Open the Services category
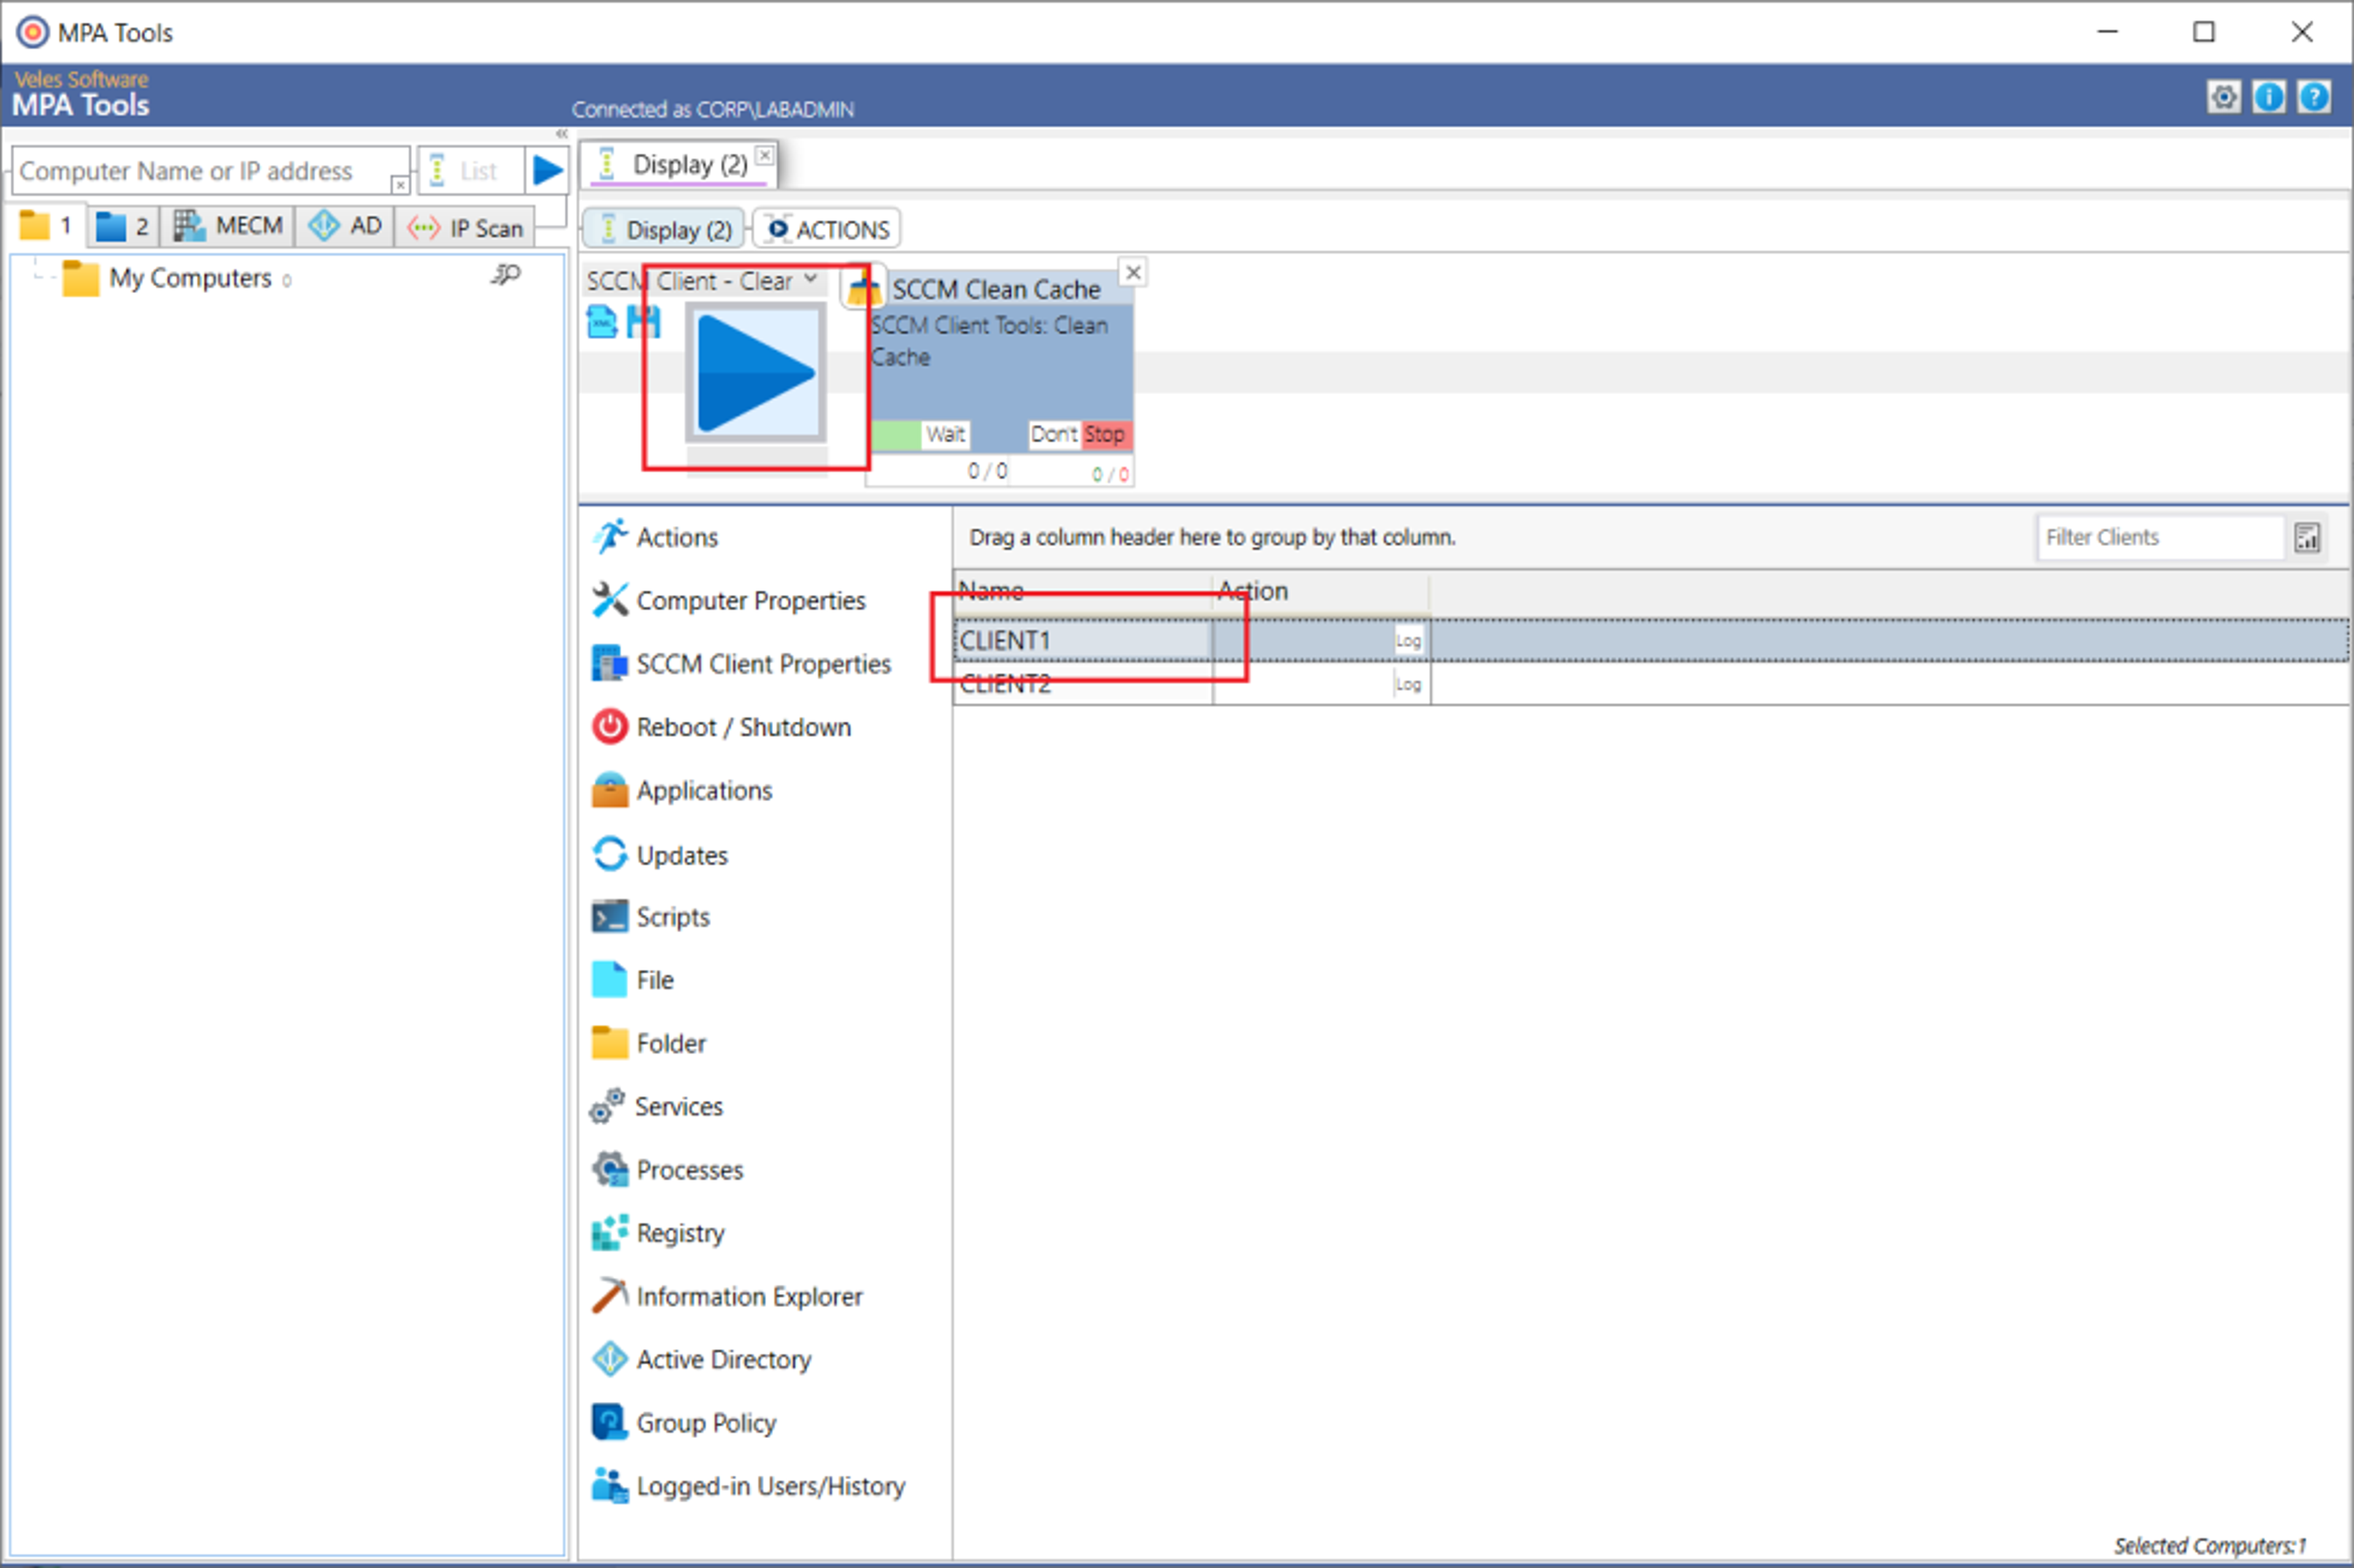This screenshot has height=1568, width=2354. [656, 1106]
